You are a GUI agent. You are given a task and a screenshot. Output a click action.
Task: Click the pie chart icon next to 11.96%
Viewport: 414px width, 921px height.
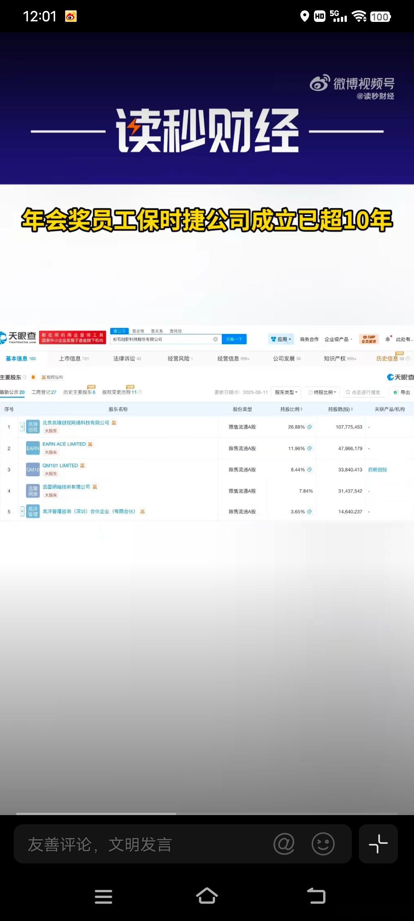pyautogui.click(x=310, y=448)
